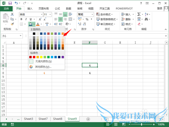Screen dimensions: 169x127
Task: Click the Wrap Text icon
Action: tap(70, 14)
